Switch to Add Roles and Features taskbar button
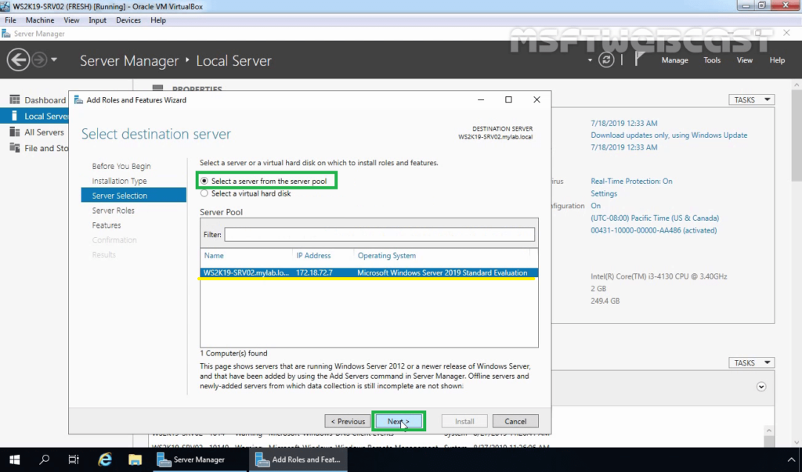 (x=299, y=459)
